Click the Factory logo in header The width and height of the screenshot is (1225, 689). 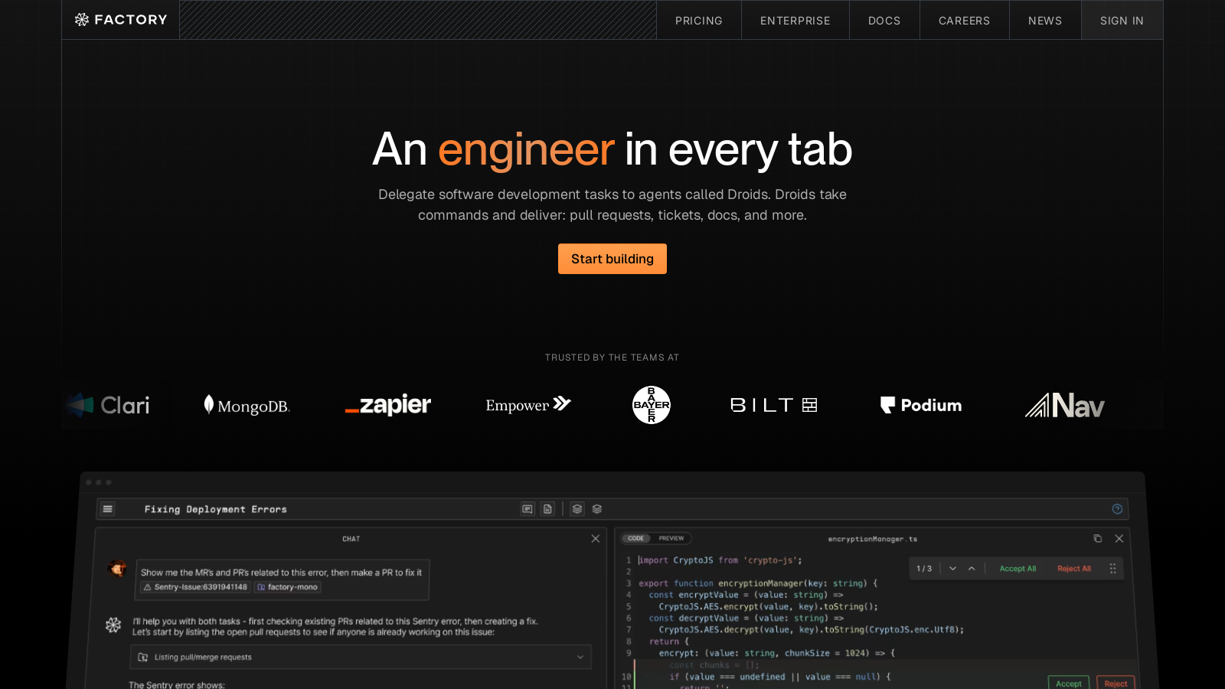pyautogui.click(x=121, y=20)
